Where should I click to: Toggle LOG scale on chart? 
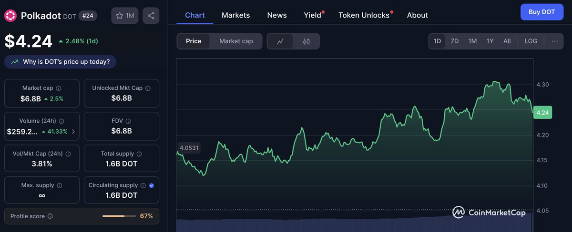(531, 41)
